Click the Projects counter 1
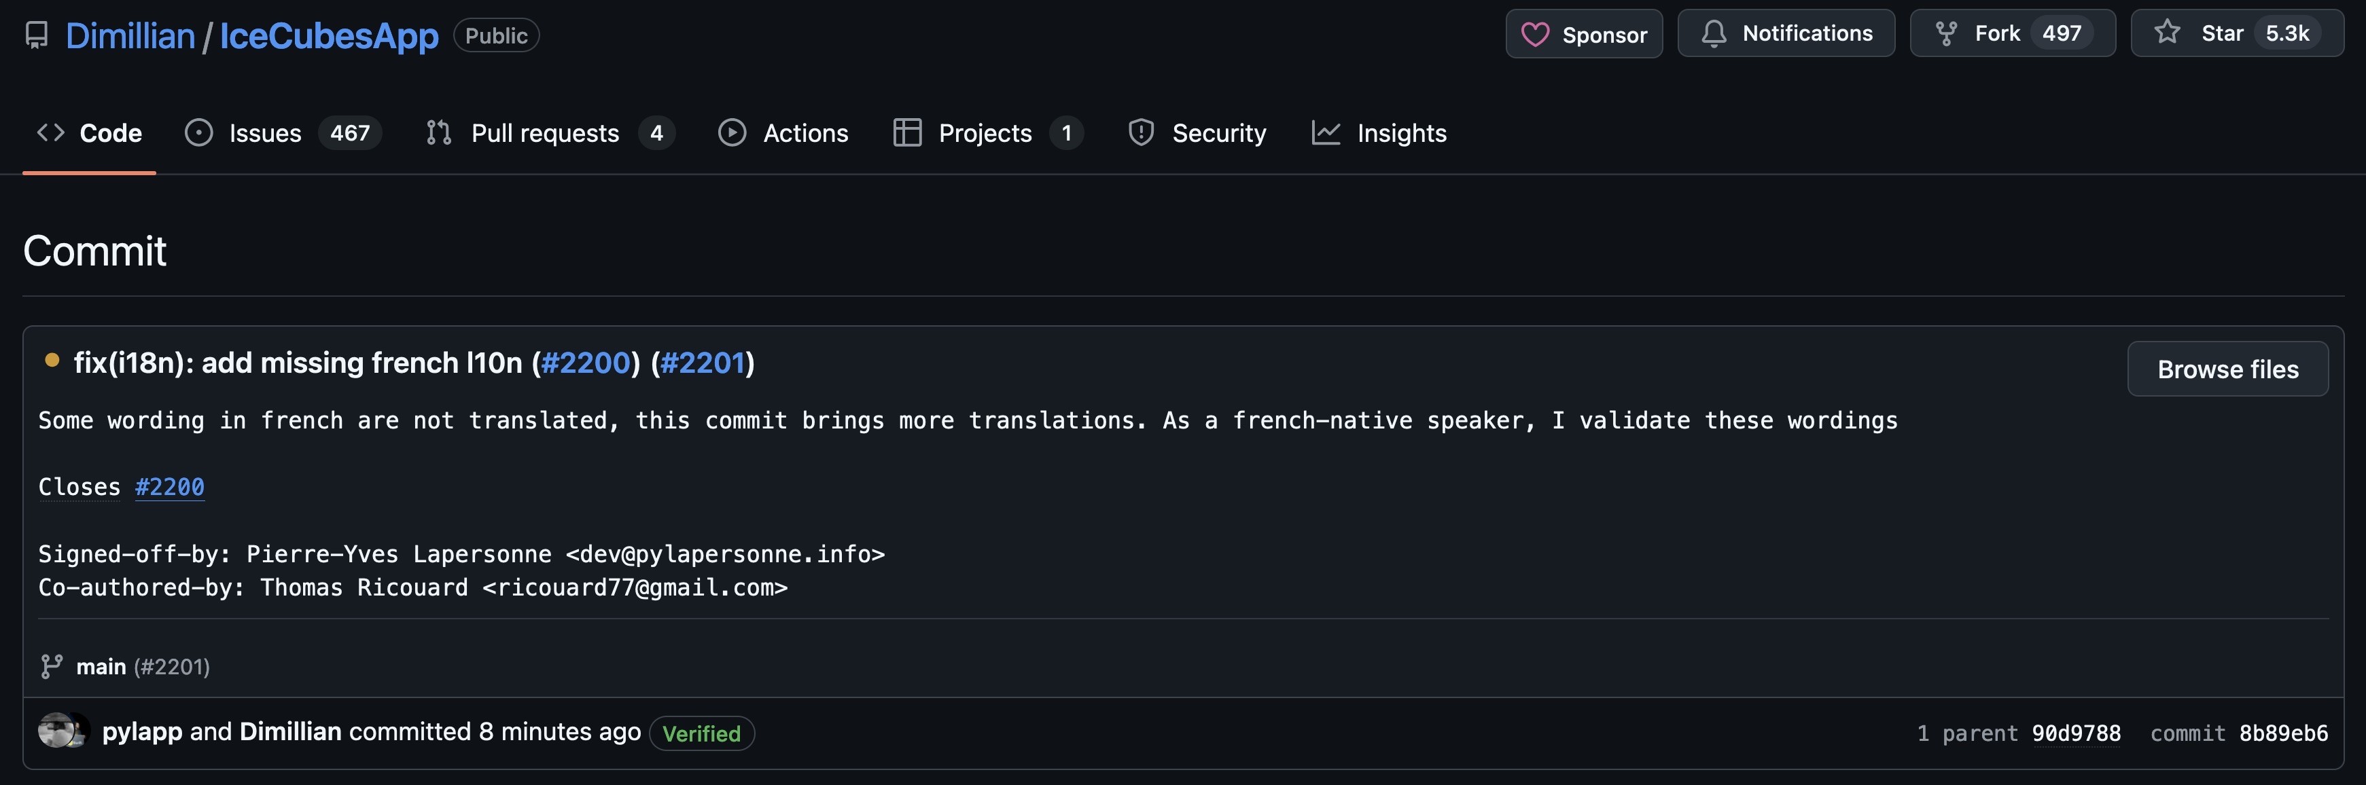Screen dimensions: 2366x785 (1066, 133)
